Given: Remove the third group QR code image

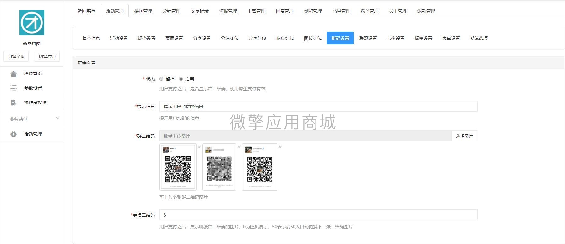Looking at the screenshot, I should tap(280, 147).
